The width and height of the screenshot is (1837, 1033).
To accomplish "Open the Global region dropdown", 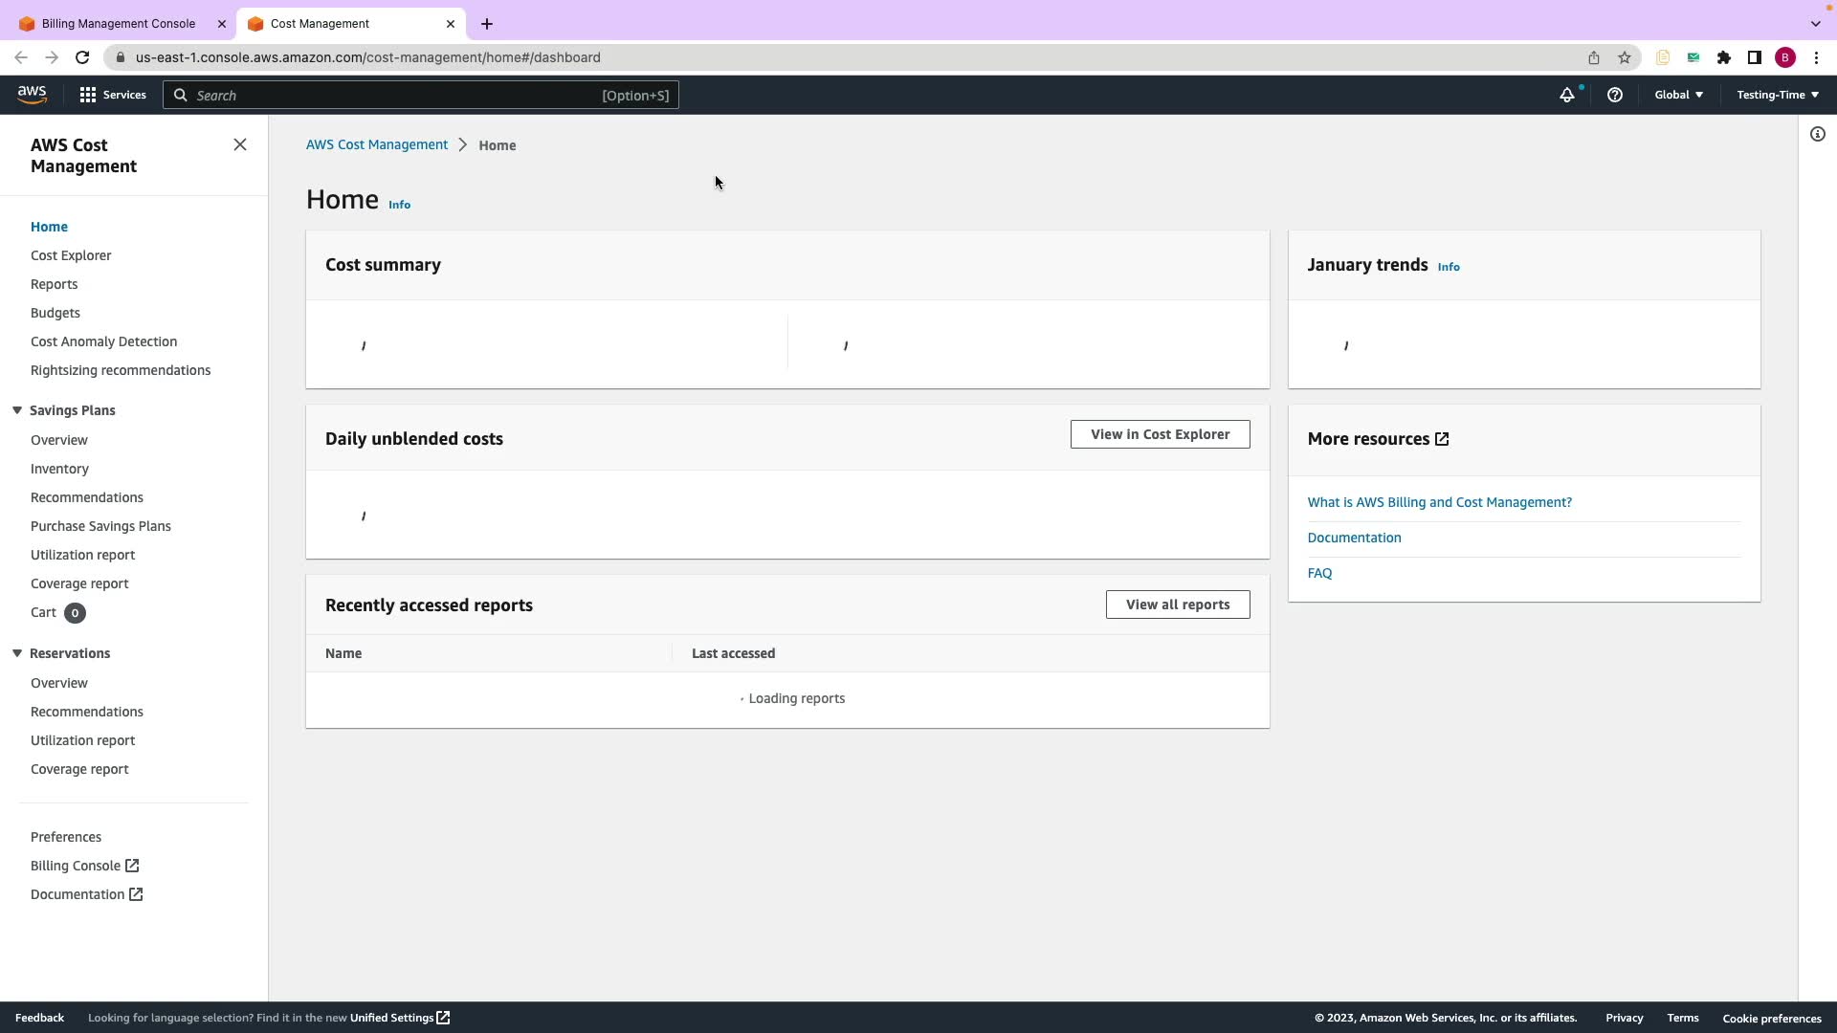I will click(x=1678, y=95).
